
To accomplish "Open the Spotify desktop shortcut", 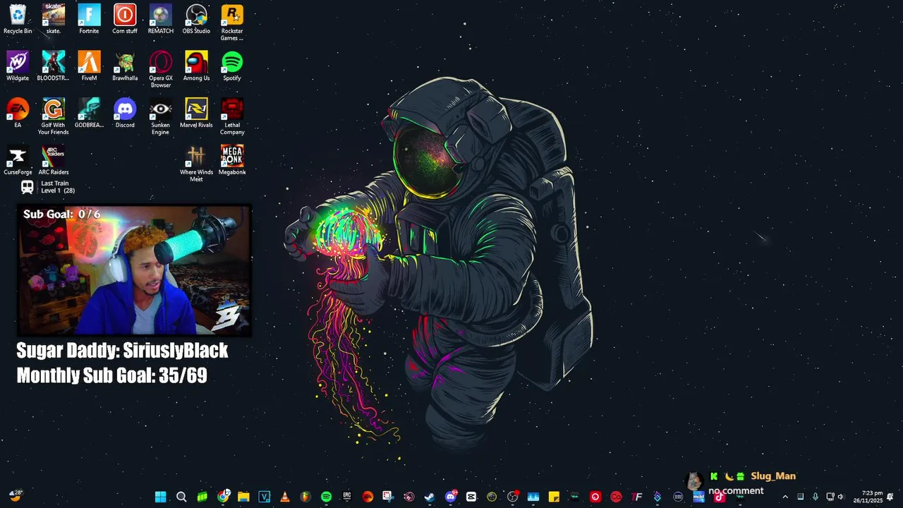I will click(x=232, y=66).
